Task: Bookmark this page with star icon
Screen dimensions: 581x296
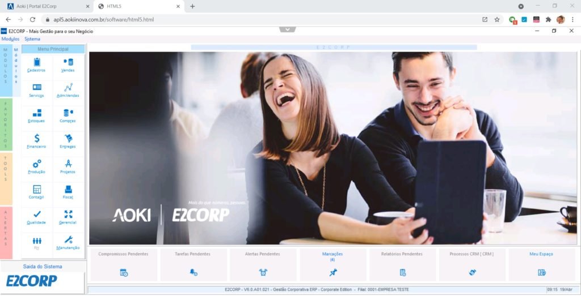Action: click(497, 20)
